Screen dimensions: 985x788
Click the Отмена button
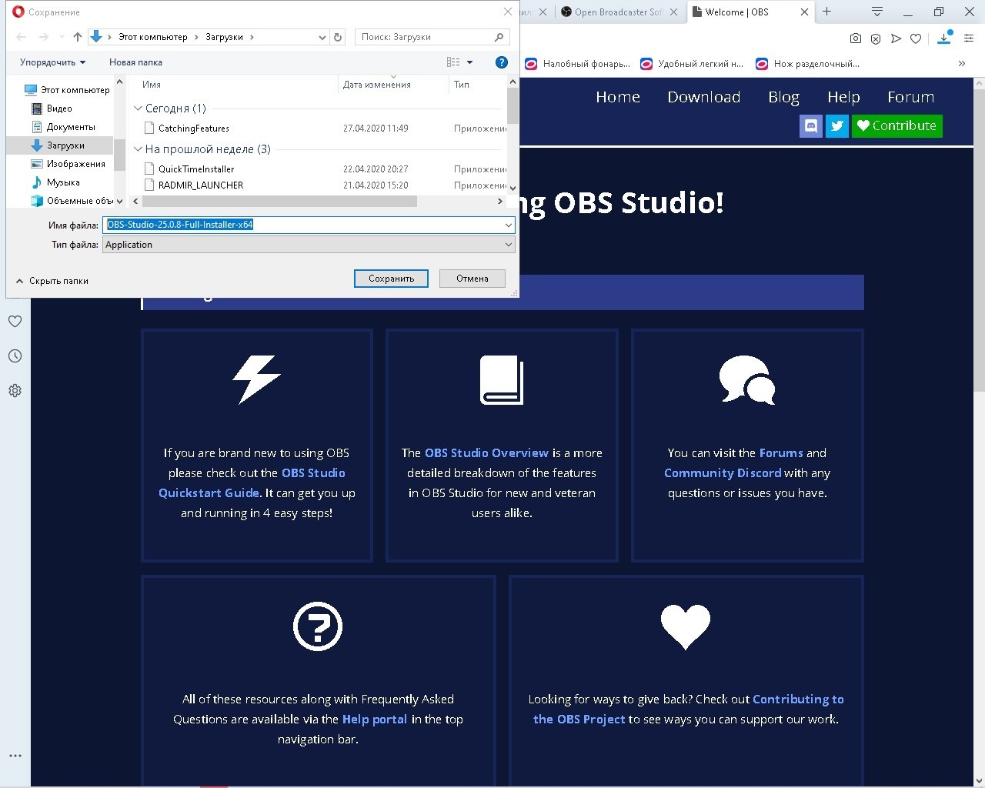point(472,279)
